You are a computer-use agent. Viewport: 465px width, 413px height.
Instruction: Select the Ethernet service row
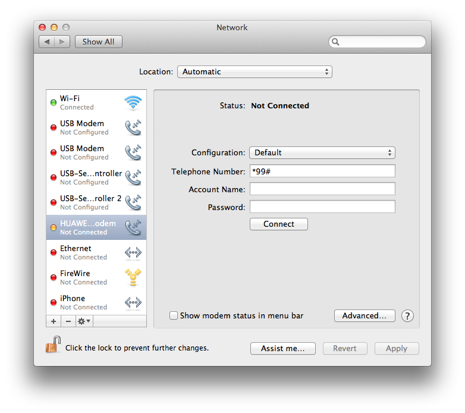(96, 252)
